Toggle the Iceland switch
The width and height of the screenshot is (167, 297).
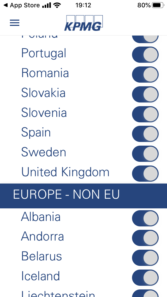click(x=145, y=278)
